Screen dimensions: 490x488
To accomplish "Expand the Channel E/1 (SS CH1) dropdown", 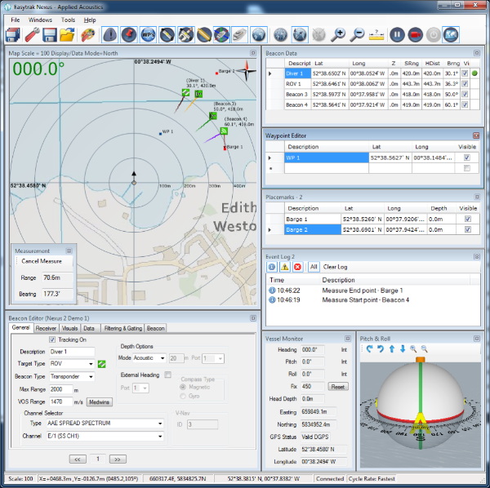I will coord(161,436).
